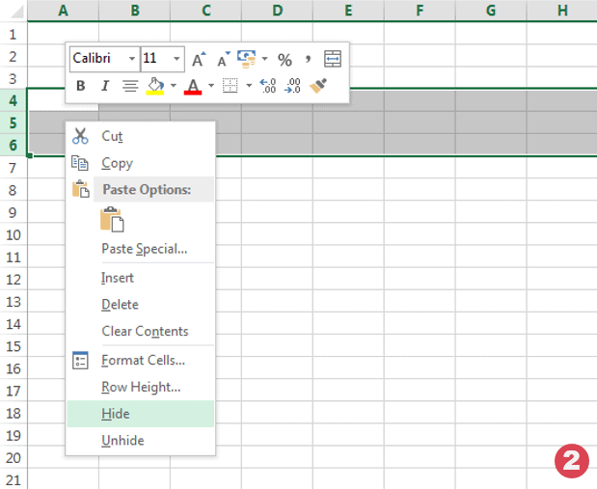This screenshot has width=597, height=489.
Task: Select column F header
Action: pos(420,11)
